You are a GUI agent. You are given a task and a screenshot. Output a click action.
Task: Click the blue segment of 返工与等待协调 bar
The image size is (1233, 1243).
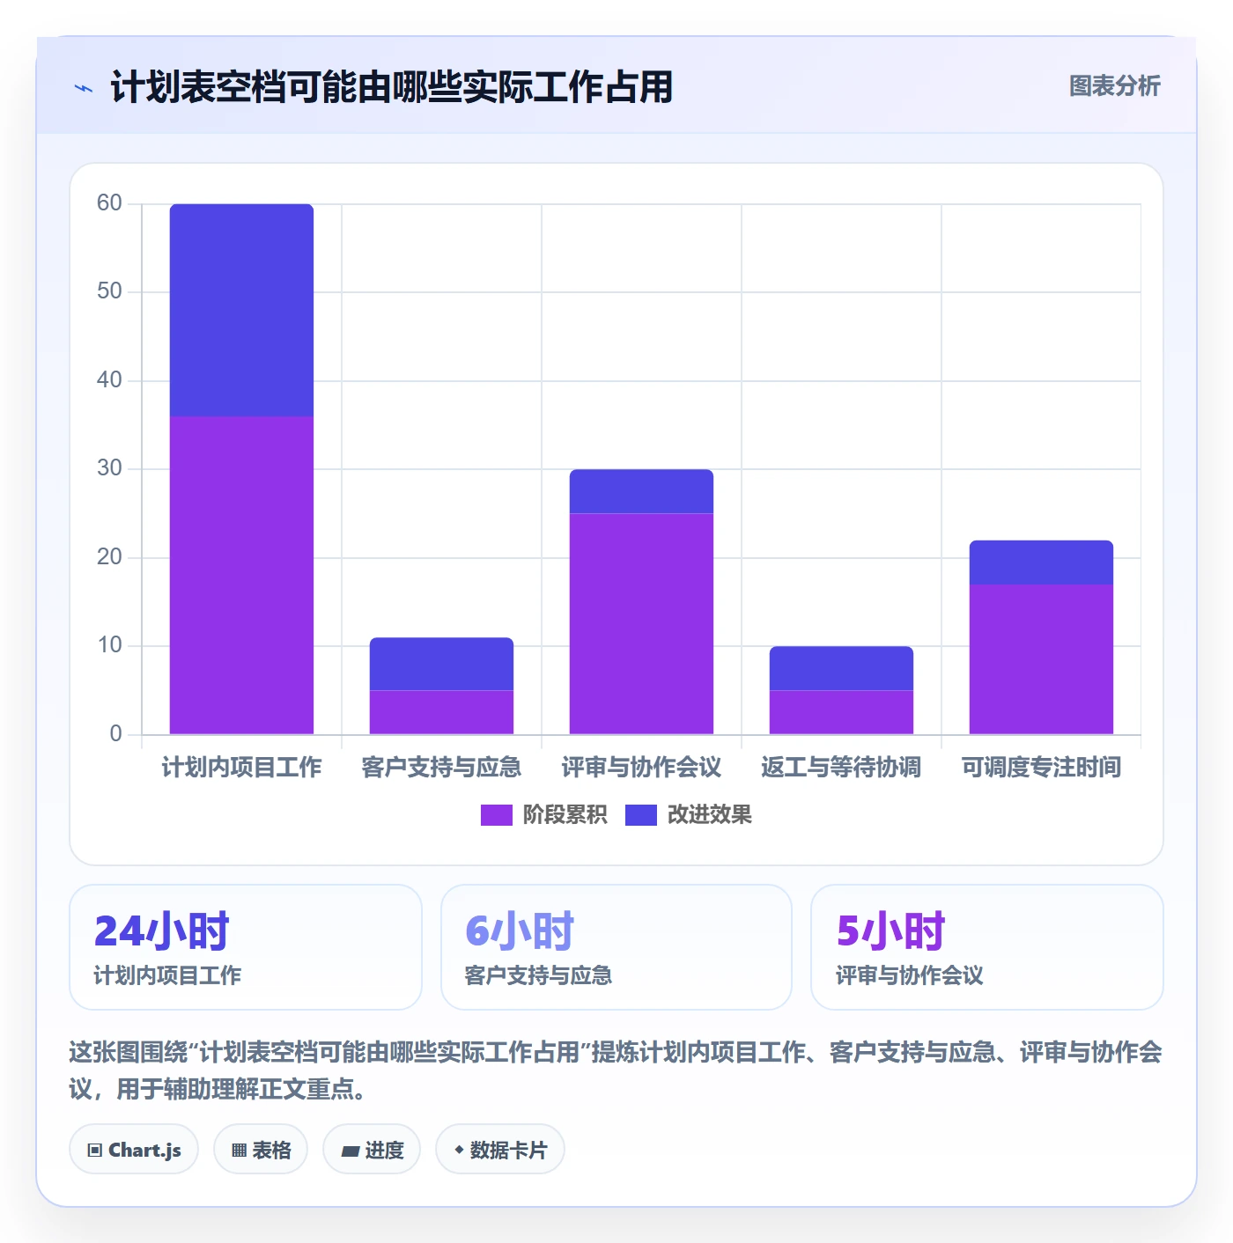[841, 668]
